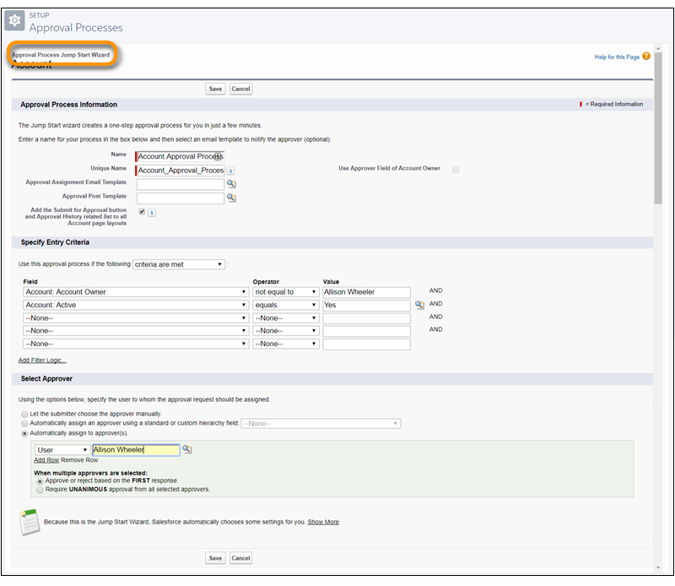This screenshot has height=586, width=675.
Task: Click the Approval Assignment Email Template field
Action: 181,184
